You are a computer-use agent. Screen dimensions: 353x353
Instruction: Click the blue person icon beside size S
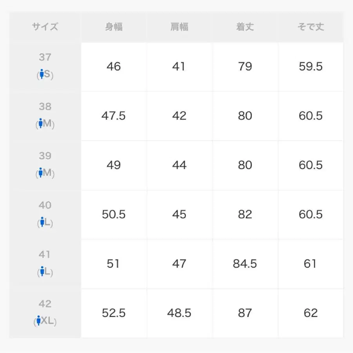[x=41, y=75]
